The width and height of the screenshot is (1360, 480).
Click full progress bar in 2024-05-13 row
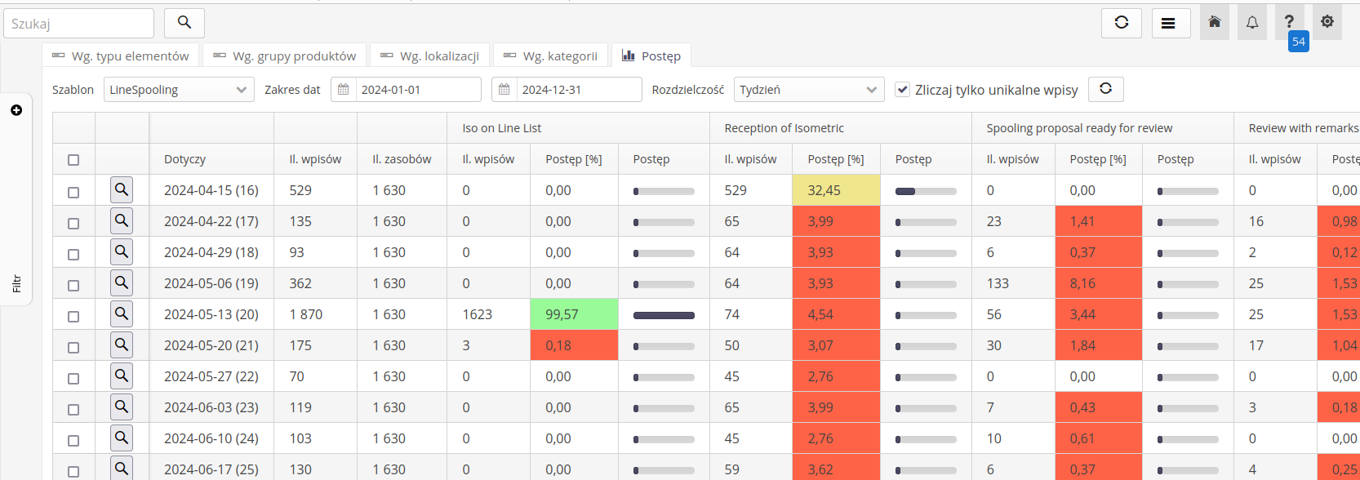pos(664,315)
